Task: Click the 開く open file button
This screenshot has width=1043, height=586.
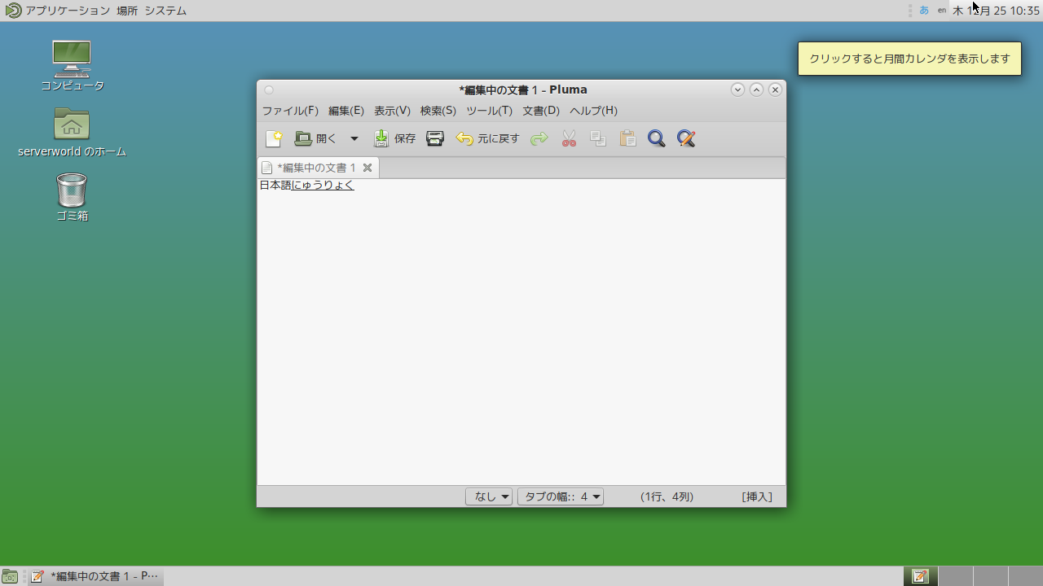Action: [x=316, y=139]
